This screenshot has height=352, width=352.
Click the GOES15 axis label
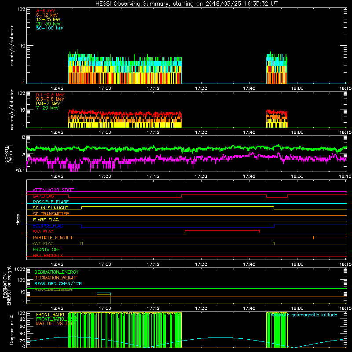coord(9,154)
